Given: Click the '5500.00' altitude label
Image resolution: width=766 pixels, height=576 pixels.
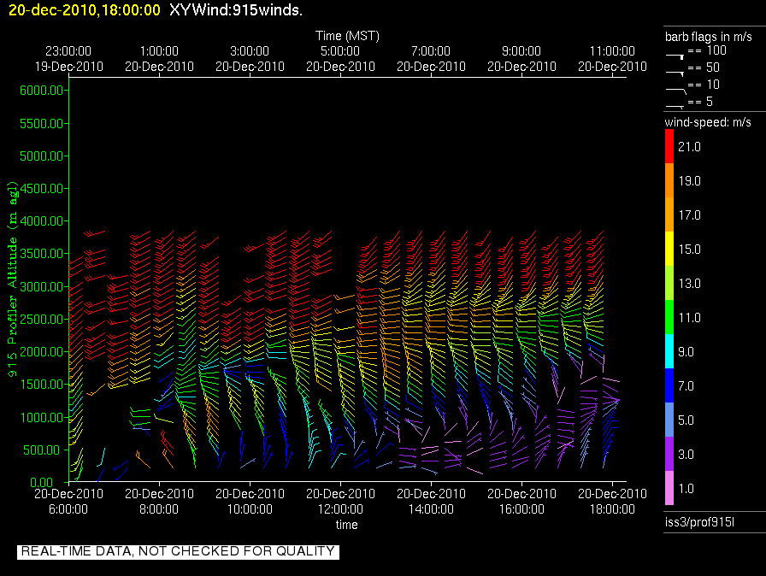Looking at the screenshot, I should point(41,124).
